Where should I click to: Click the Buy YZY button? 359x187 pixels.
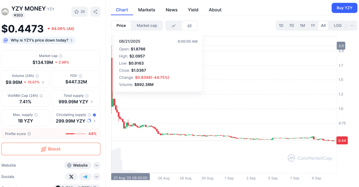pyautogui.click(x=344, y=8)
